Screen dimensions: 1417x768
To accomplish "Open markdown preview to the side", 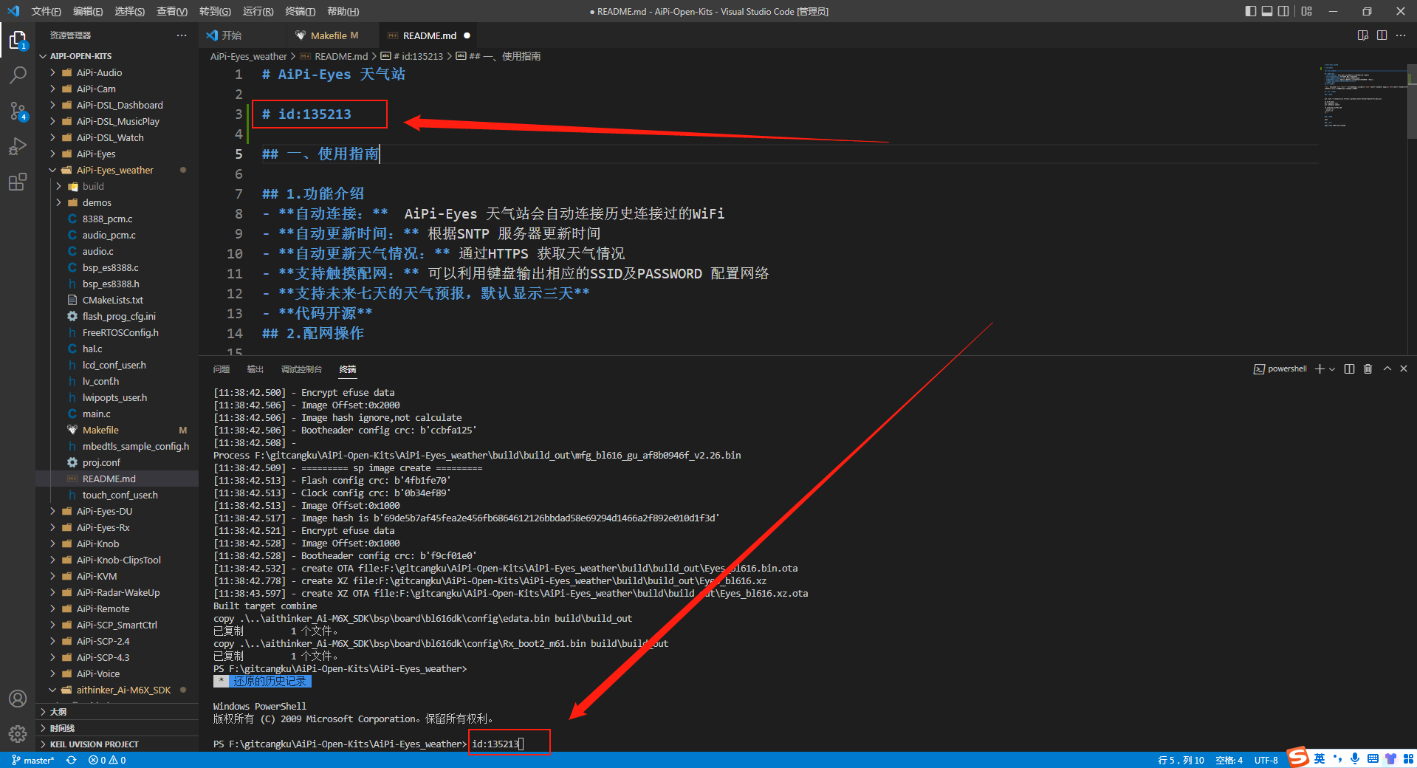I will pyautogui.click(x=1363, y=35).
